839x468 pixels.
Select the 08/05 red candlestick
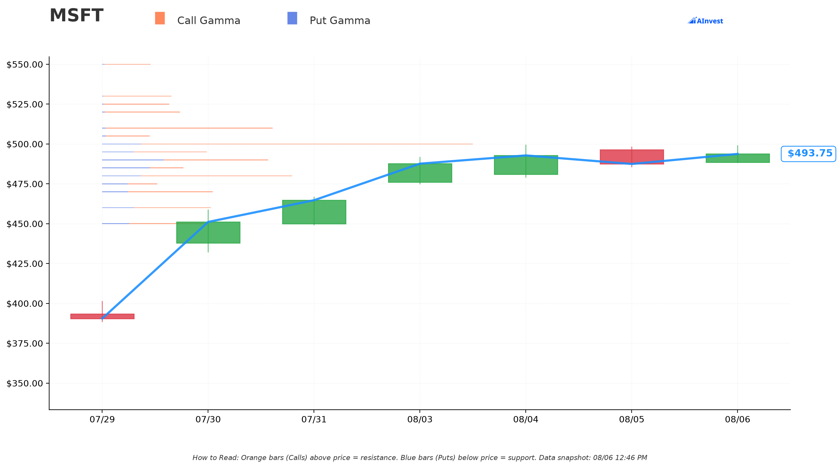[x=632, y=157]
